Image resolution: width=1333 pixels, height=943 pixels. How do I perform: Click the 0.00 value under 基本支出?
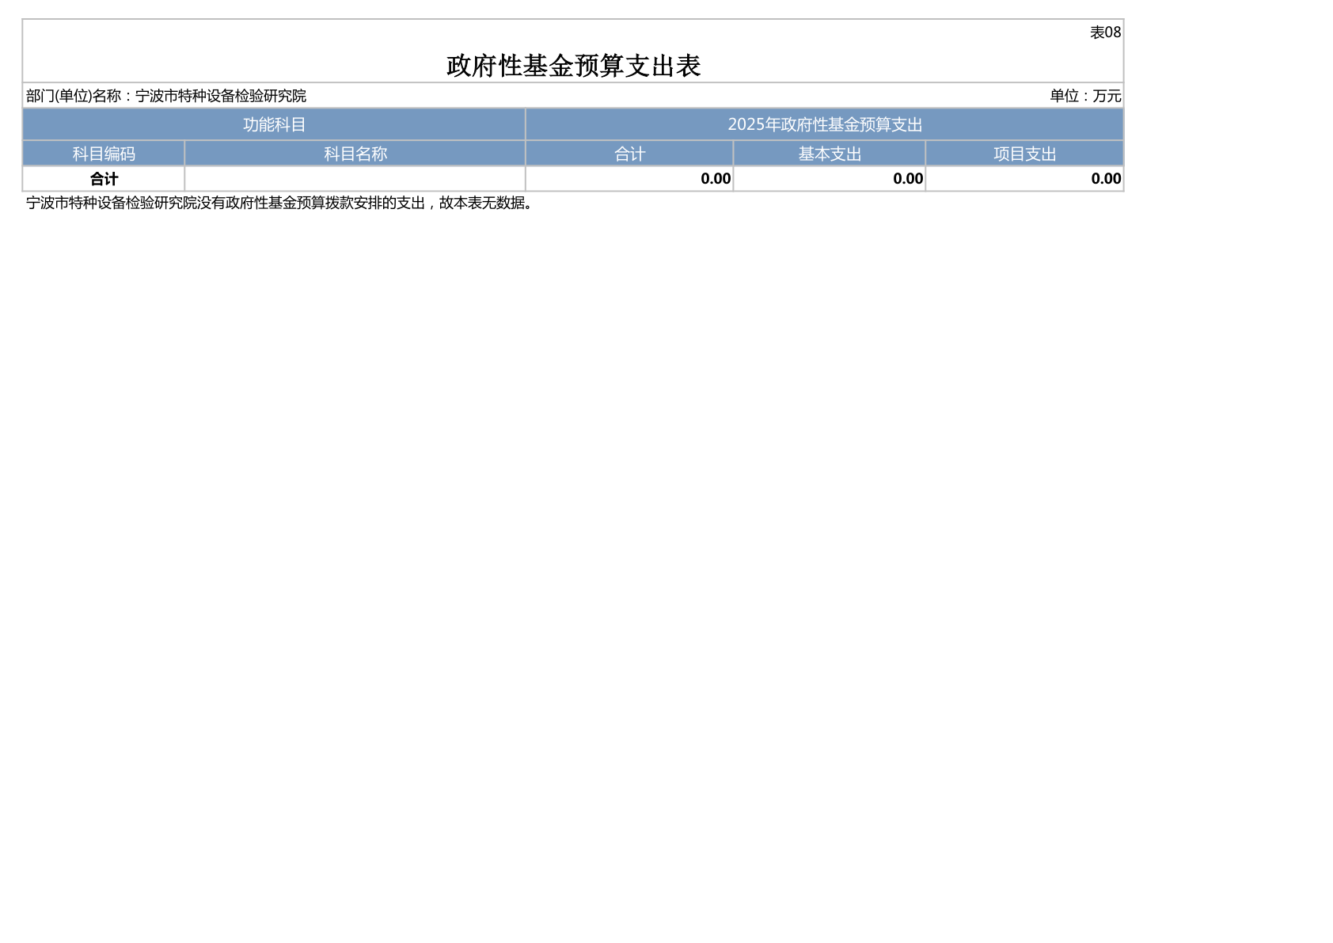click(x=908, y=179)
